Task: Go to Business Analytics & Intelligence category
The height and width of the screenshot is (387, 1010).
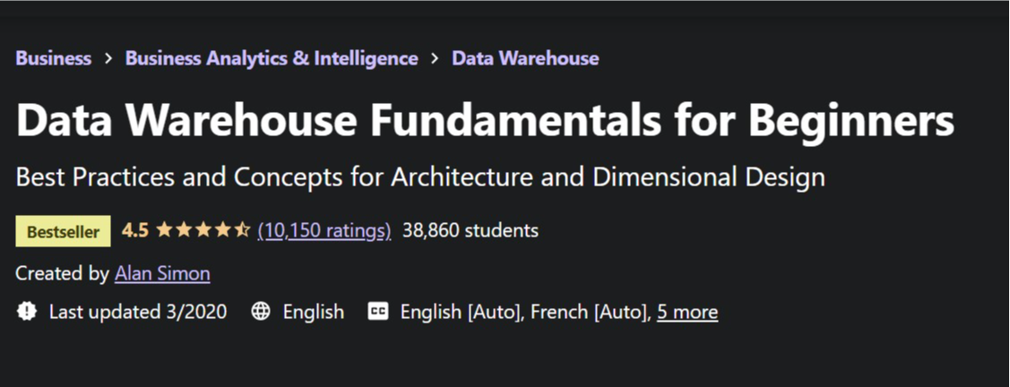Action: tap(272, 58)
